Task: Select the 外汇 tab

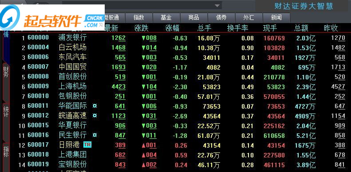Action: click(248, 17)
